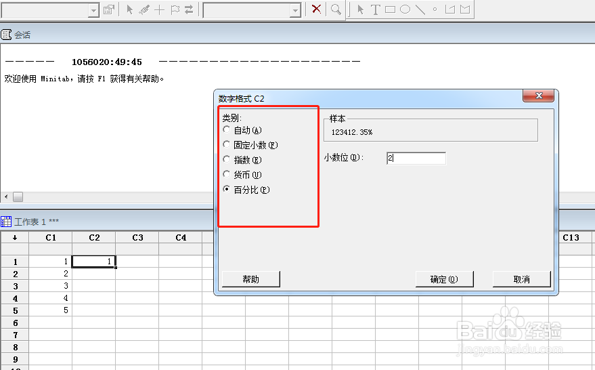Select the 指数(E) radio option

point(227,159)
